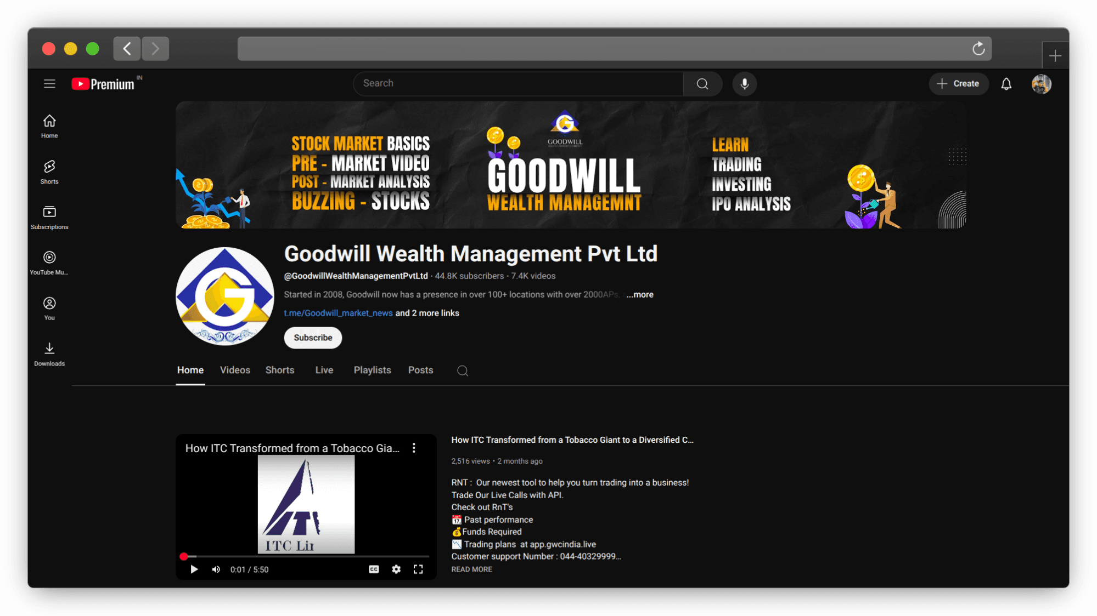Click the @GoodwillWealthManagementPvtLtd handle
The width and height of the screenshot is (1097, 616).
(356, 276)
